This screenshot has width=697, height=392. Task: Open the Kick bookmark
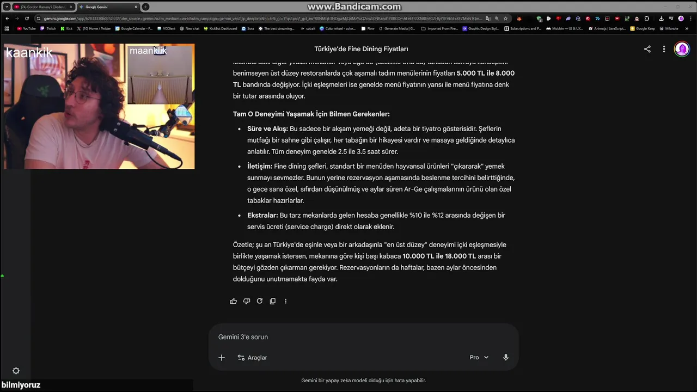[x=66, y=28]
